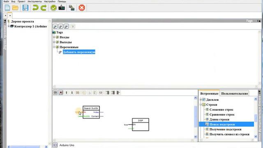Click the up arrow icon in diagram toolbar
263x148 pixels.
(x=67, y=92)
